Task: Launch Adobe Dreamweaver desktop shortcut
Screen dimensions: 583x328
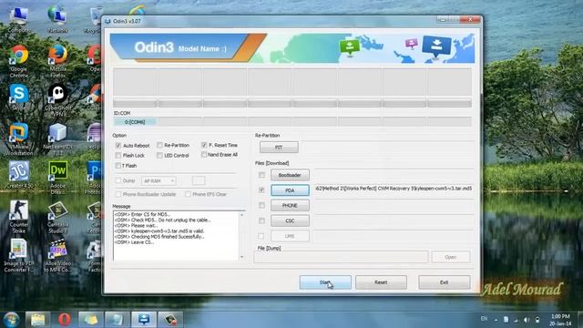Action: tap(57, 178)
